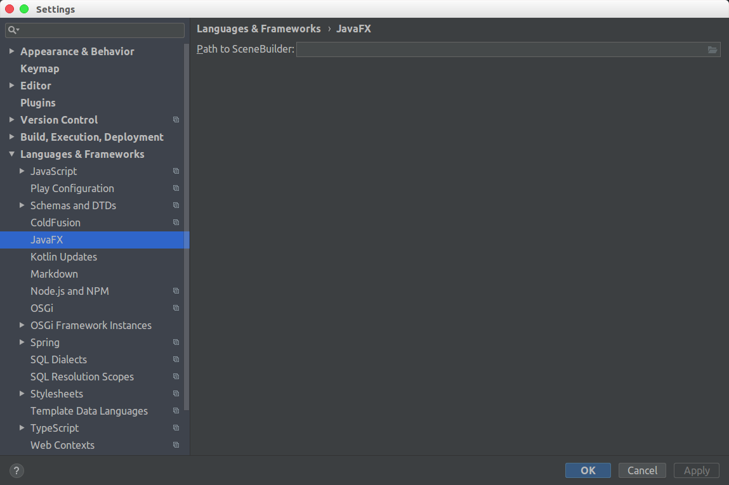The width and height of the screenshot is (729, 485).
Task: Expand the TypeScript node arrow
Action: pyautogui.click(x=22, y=428)
